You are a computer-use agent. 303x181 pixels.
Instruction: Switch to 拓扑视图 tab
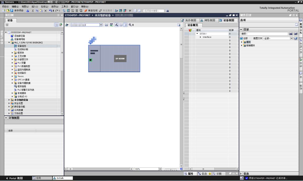pyautogui.click(x=190, y=20)
